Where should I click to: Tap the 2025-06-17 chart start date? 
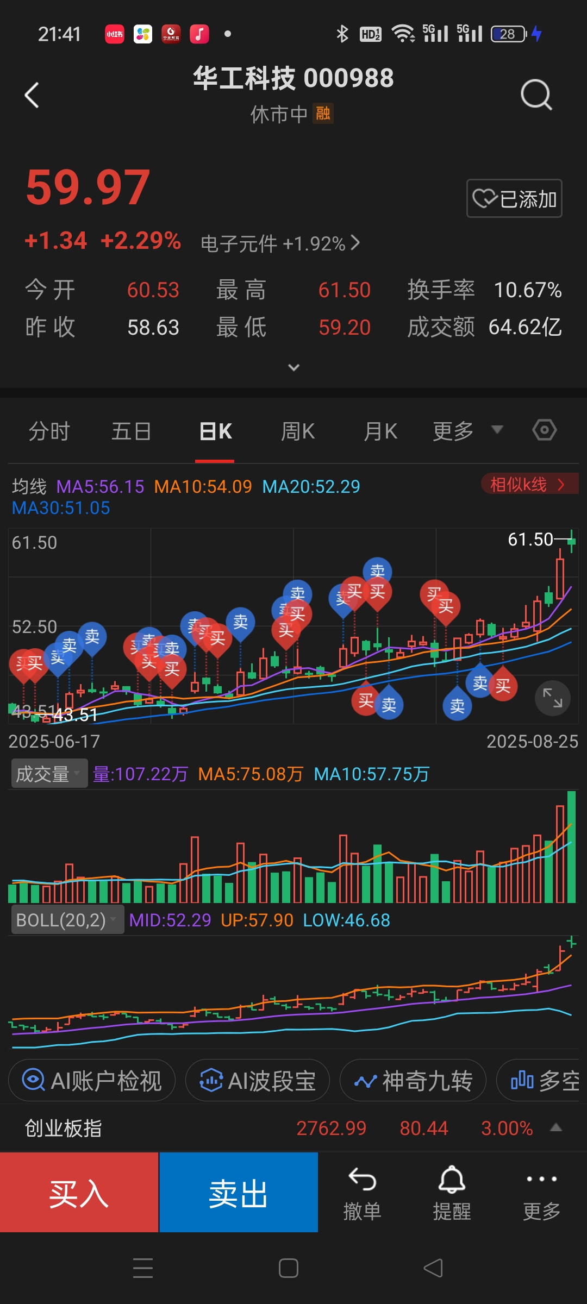[x=54, y=741]
